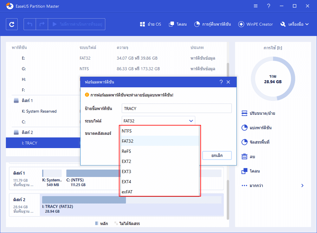The width and height of the screenshot is (317, 233).
Task: Click the partition label field containing TRACY
Action: click(x=177, y=108)
